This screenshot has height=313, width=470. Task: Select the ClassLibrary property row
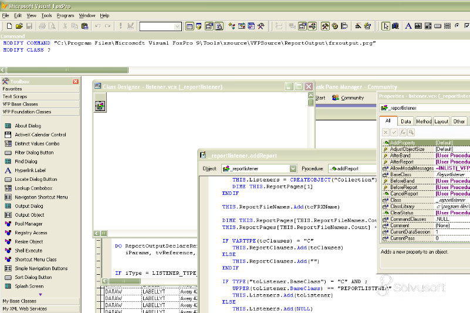pyautogui.click(x=426, y=207)
